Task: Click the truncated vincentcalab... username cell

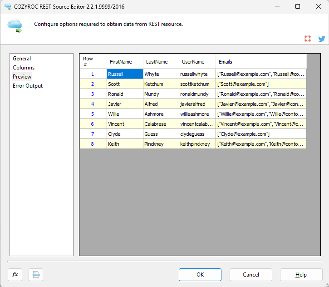Action: (x=197, y=124)
